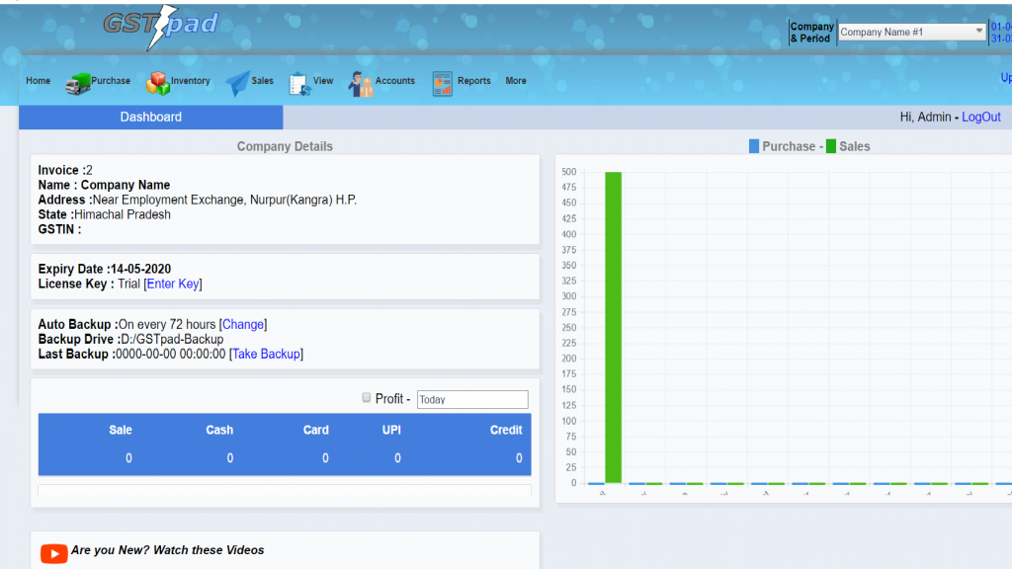Click the tallest green bar in the chart
Image resolution: width=1012 pixels, height=569 pixels.
click(614, 326)
